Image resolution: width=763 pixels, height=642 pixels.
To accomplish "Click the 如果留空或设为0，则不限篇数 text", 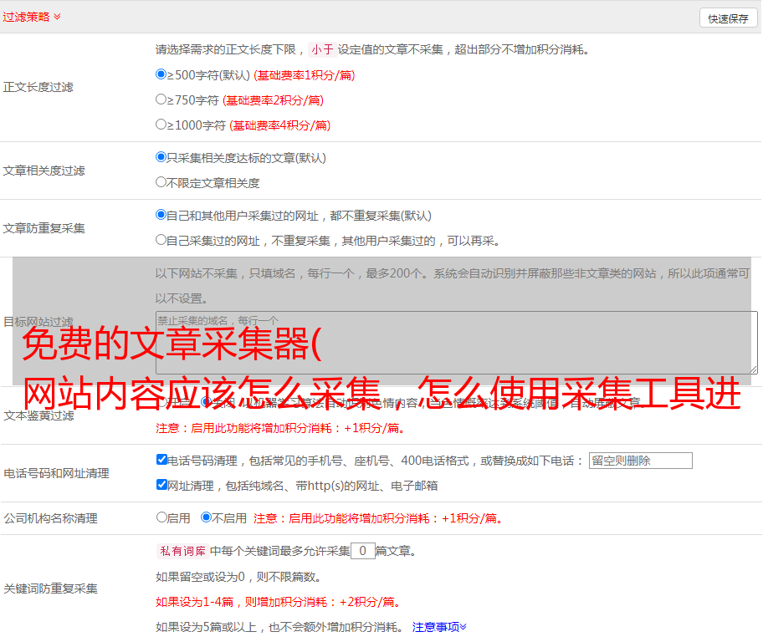I will coord(239,577).
